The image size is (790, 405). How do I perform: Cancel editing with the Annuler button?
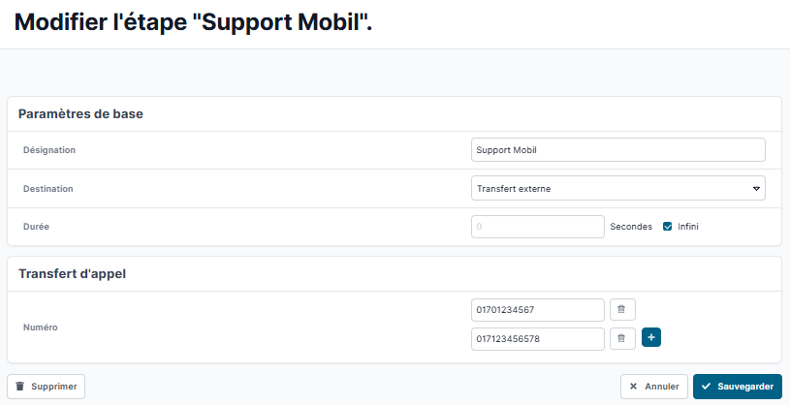click(x=654, y=387)
